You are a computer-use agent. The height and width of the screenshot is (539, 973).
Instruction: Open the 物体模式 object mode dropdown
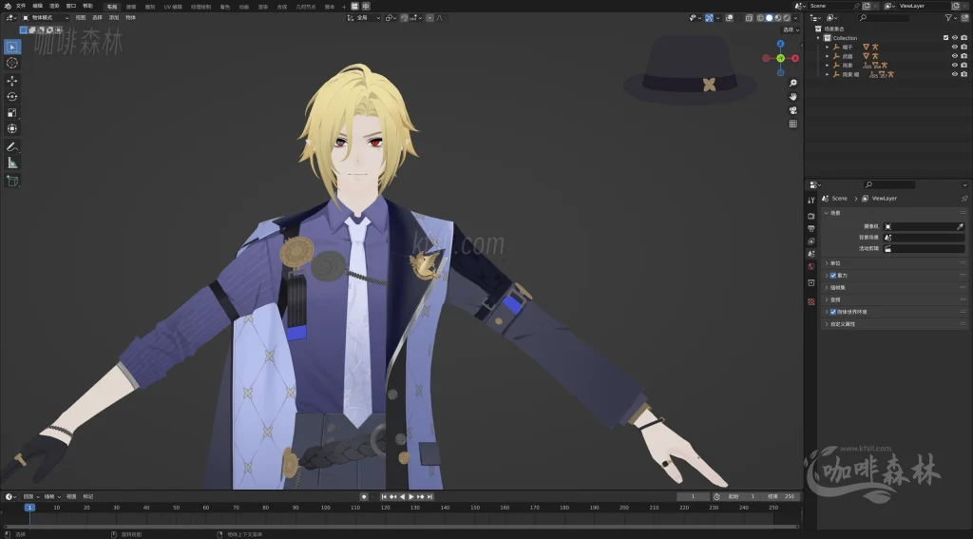point(46,18)
